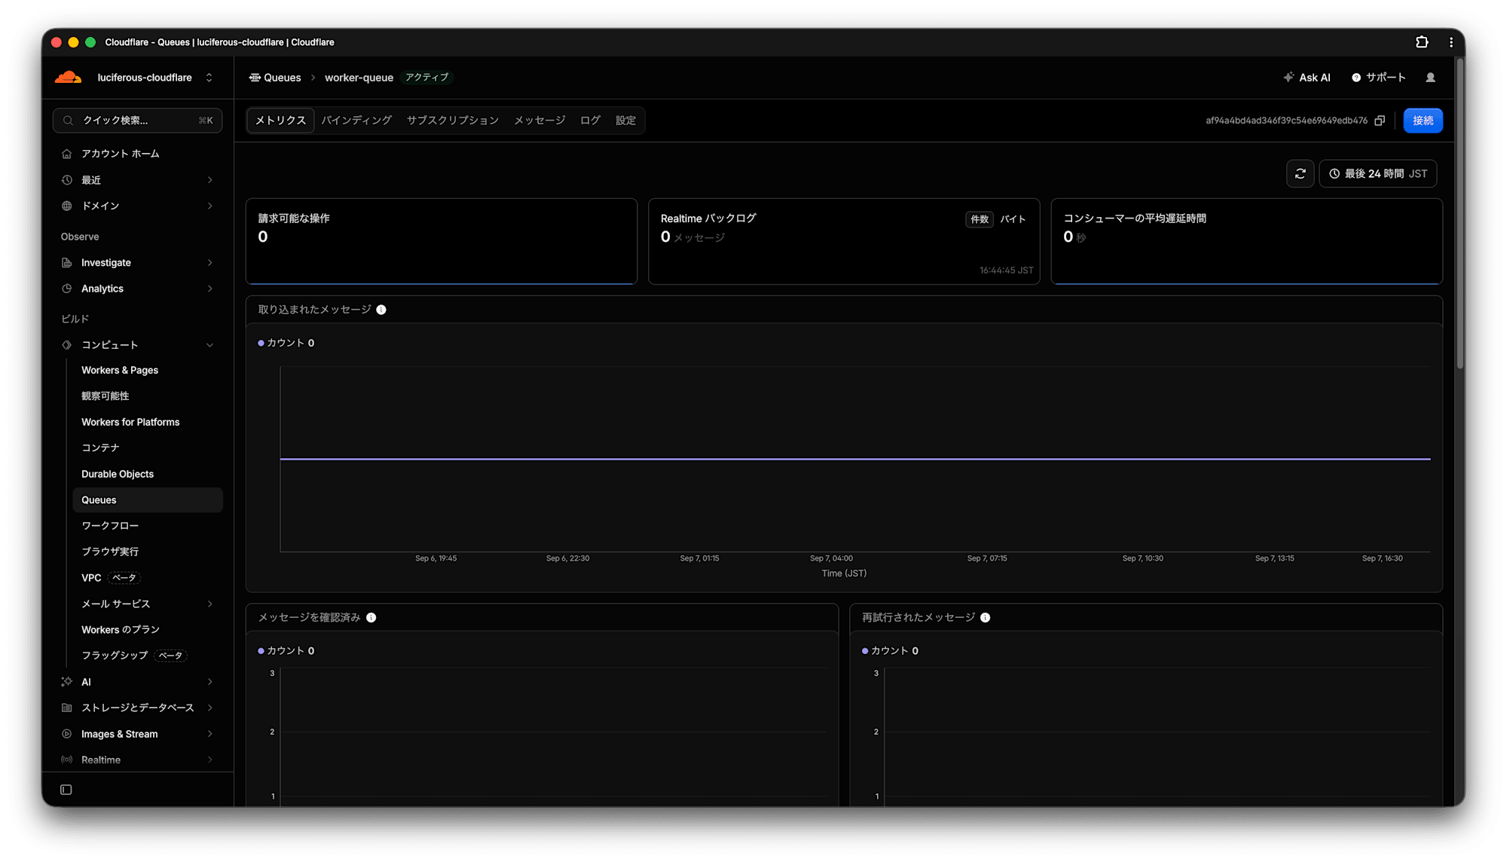Click the サポート help icon
This screenshot has height=862, width=1507.
pos(1356,78)
